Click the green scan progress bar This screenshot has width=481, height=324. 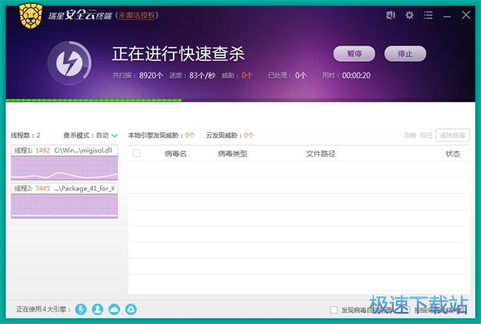(94, 100)
